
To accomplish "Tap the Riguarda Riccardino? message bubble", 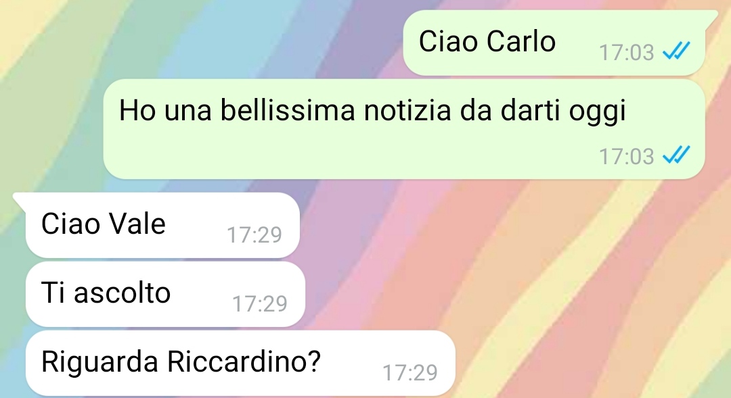I will pyautogui.click(x=240, y=363).
